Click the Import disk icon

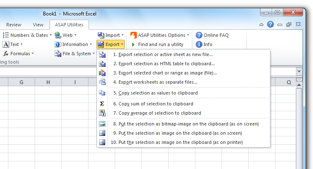pyautogui.click(x=101, y=35)
